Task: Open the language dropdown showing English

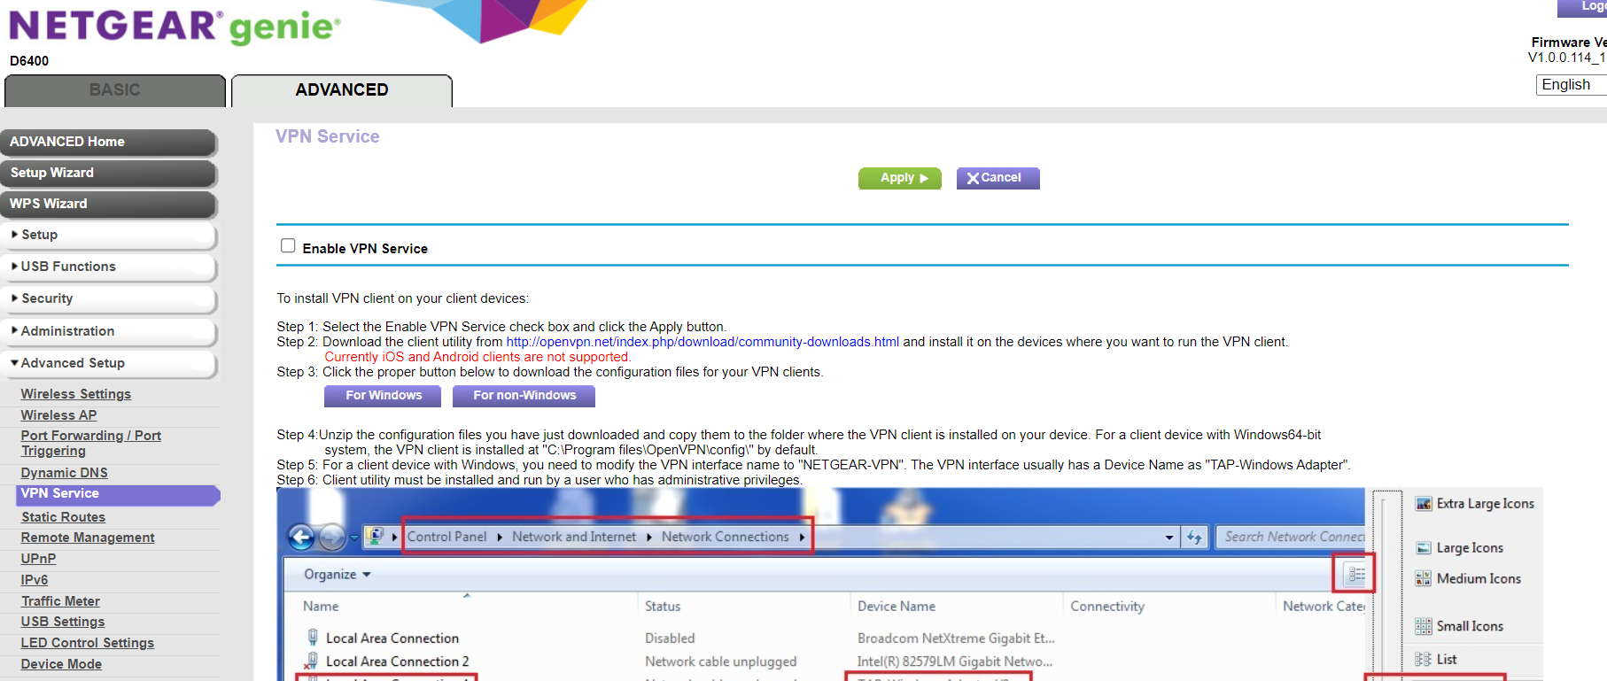Action: click(x=1570, y=85)
